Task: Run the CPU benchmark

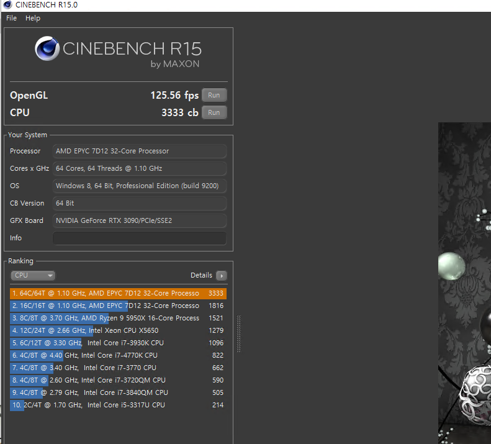Action: tap(214, 112)
